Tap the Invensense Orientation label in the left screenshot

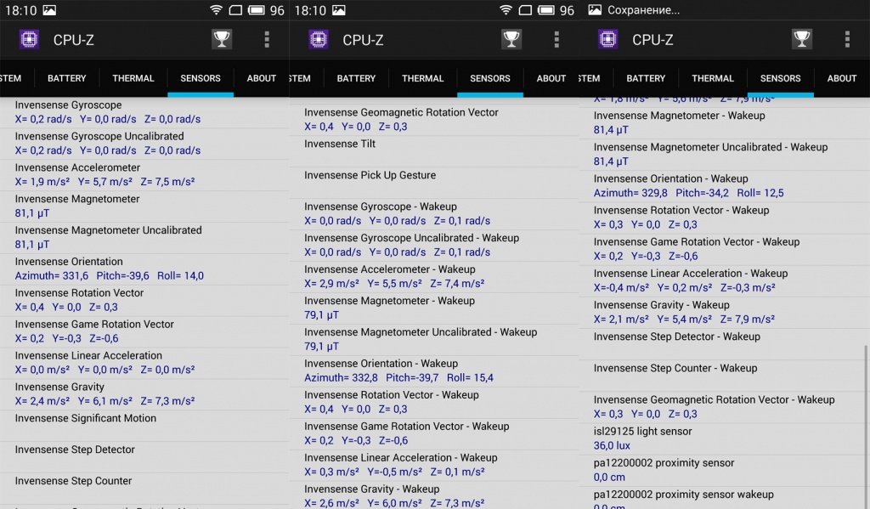pos(69,262)
